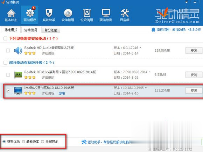Click signal bars icon near 主程序版本

tap(149, 150)
